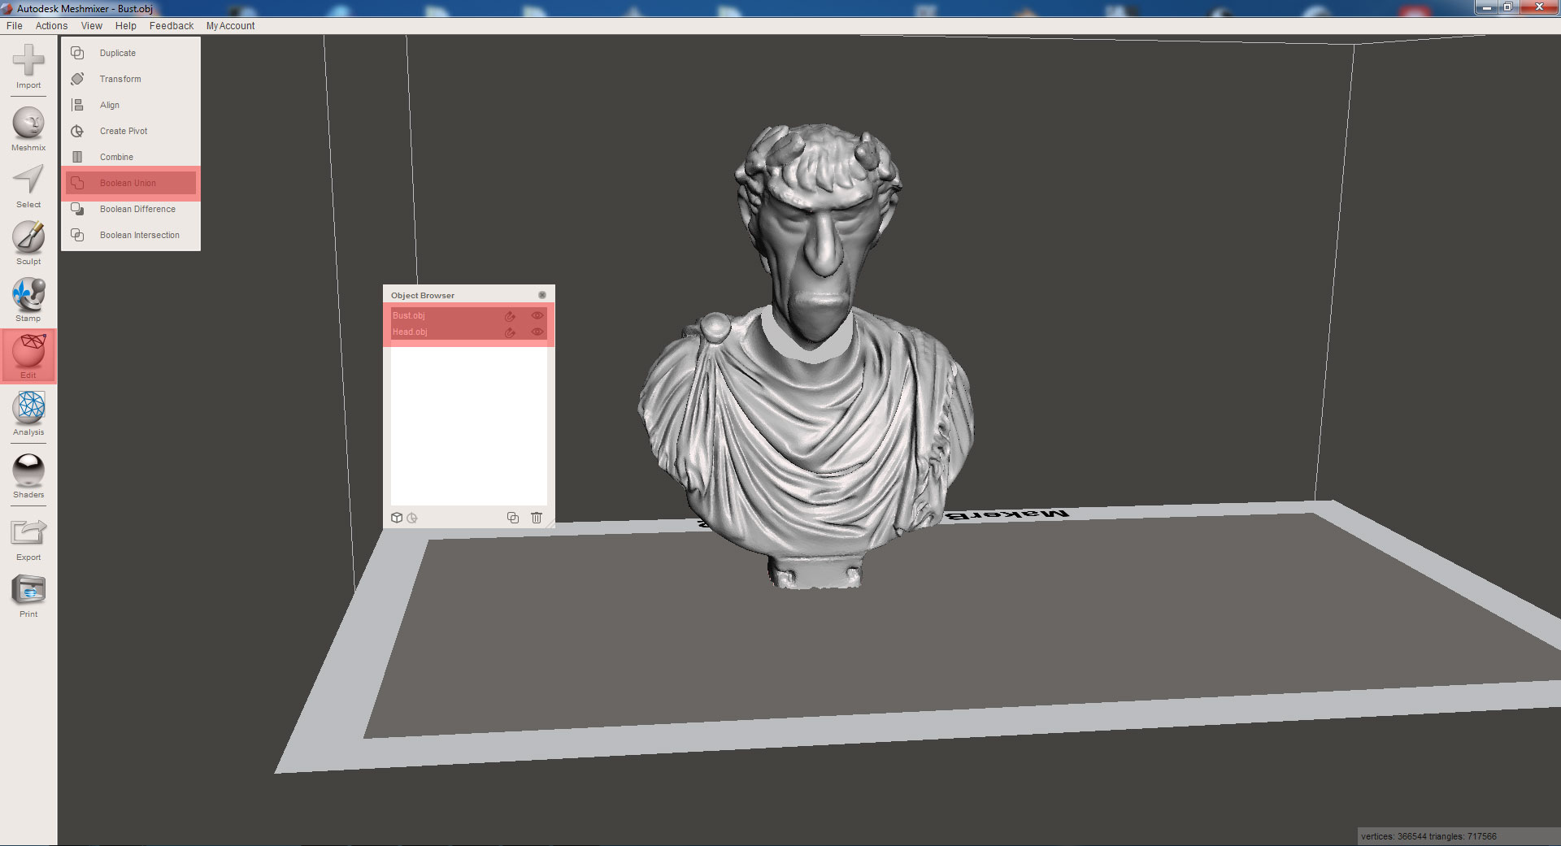Image resolution: width=1561 pixels, height=846 pixels.
Task: Open the Edit tool menu
Action: (x=28, y=356)
